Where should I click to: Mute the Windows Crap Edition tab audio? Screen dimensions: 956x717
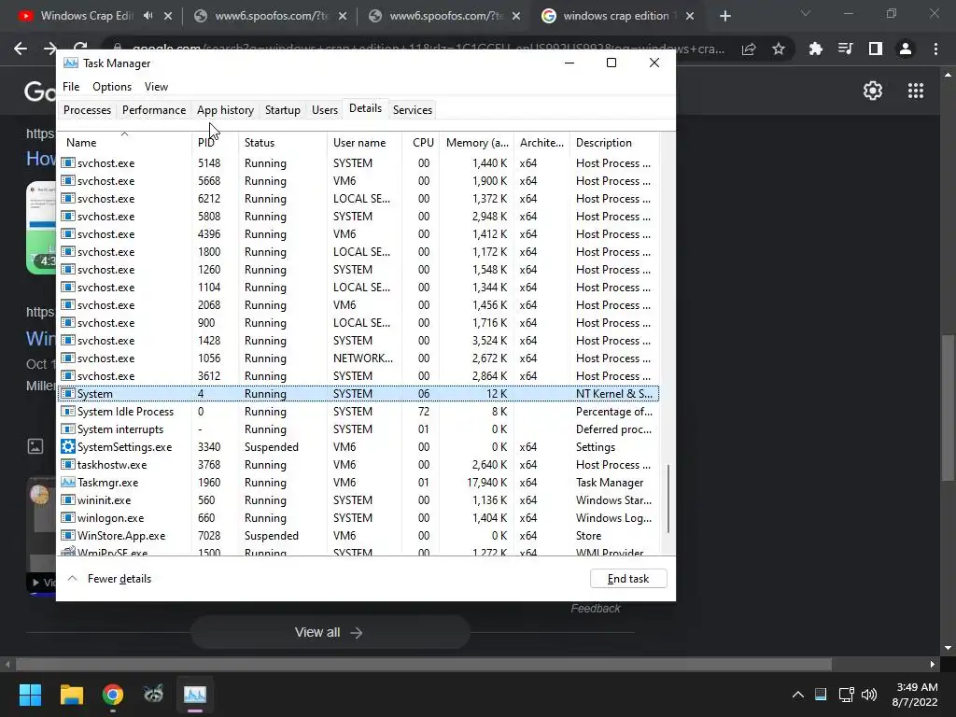click(x=148, y=16)
